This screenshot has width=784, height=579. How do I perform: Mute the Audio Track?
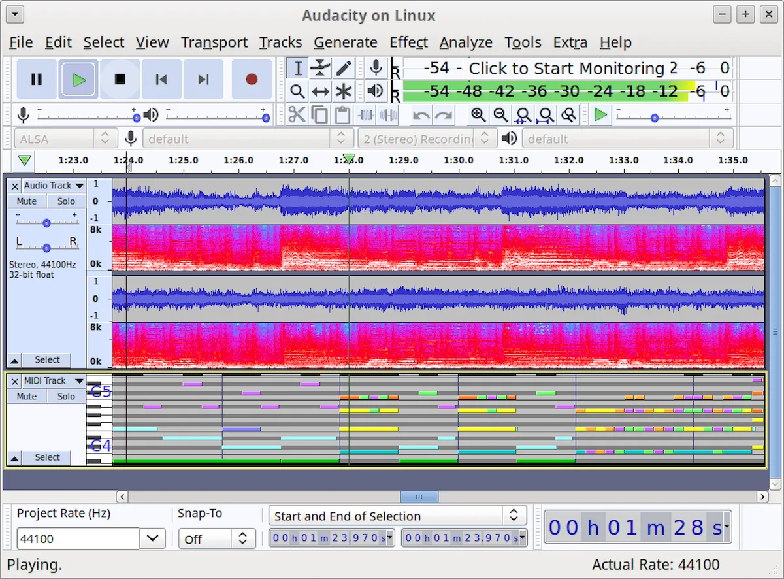pos(25,201)
